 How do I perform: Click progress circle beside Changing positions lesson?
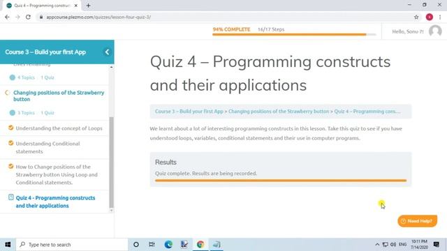click(8, 93)
